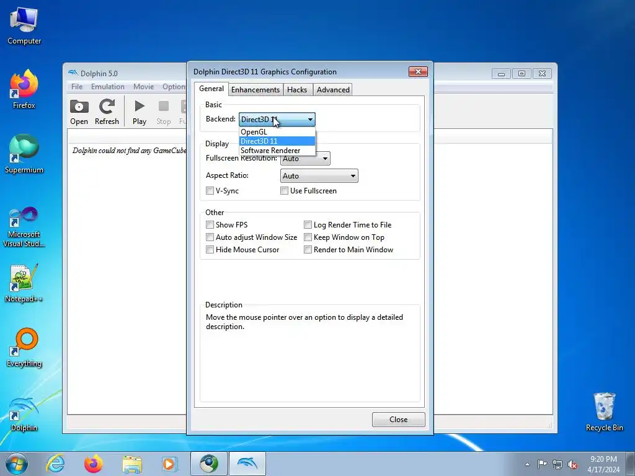Click the Refresh toolbar icon in Dolphin
635x476 pixels.
click(x=107, y=112)
